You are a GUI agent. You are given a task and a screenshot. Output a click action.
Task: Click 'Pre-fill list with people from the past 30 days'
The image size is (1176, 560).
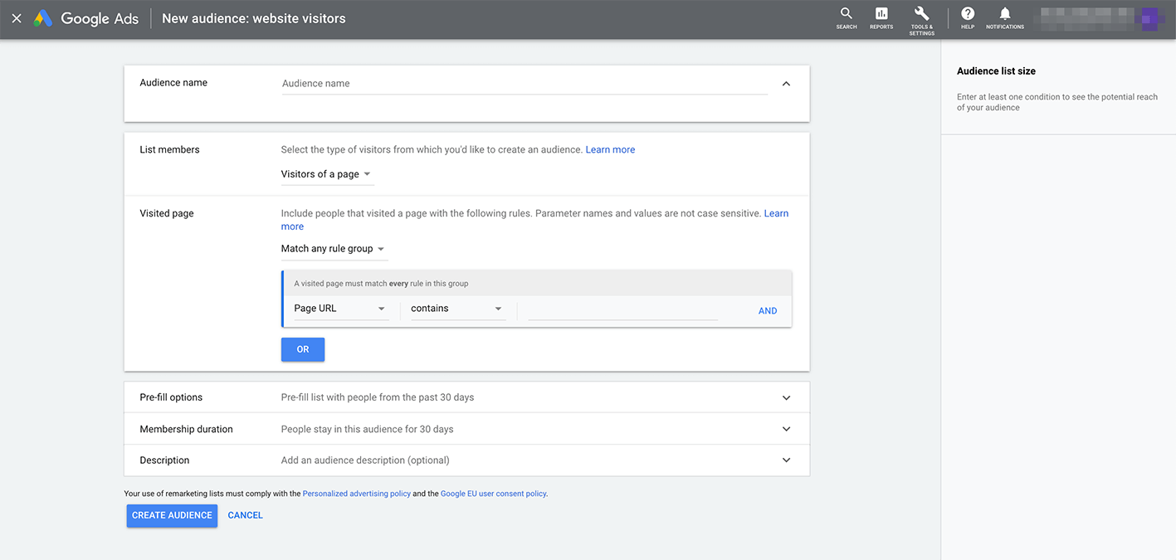378,397
